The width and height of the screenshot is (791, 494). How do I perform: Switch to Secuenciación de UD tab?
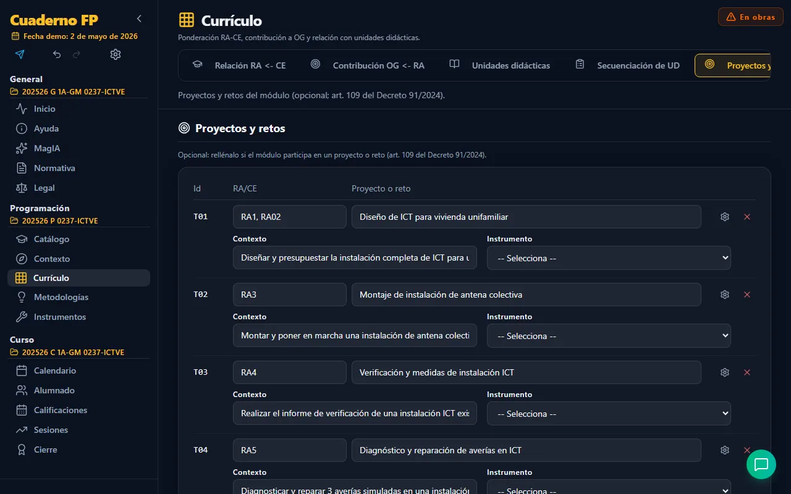(x=627, y=65)
